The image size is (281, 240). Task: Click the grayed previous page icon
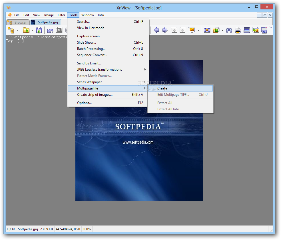click(x=174, y=30)
